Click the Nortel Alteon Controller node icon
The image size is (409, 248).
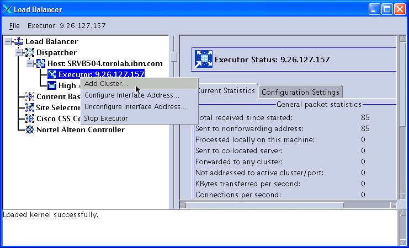tap(30, 130)
